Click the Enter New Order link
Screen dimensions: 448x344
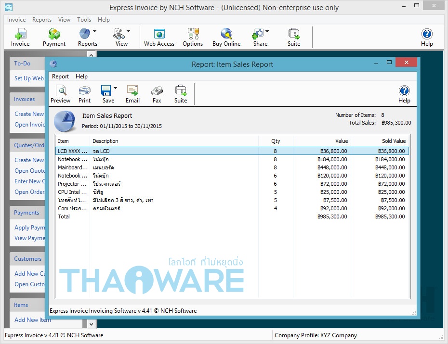(x=30, y=181)
